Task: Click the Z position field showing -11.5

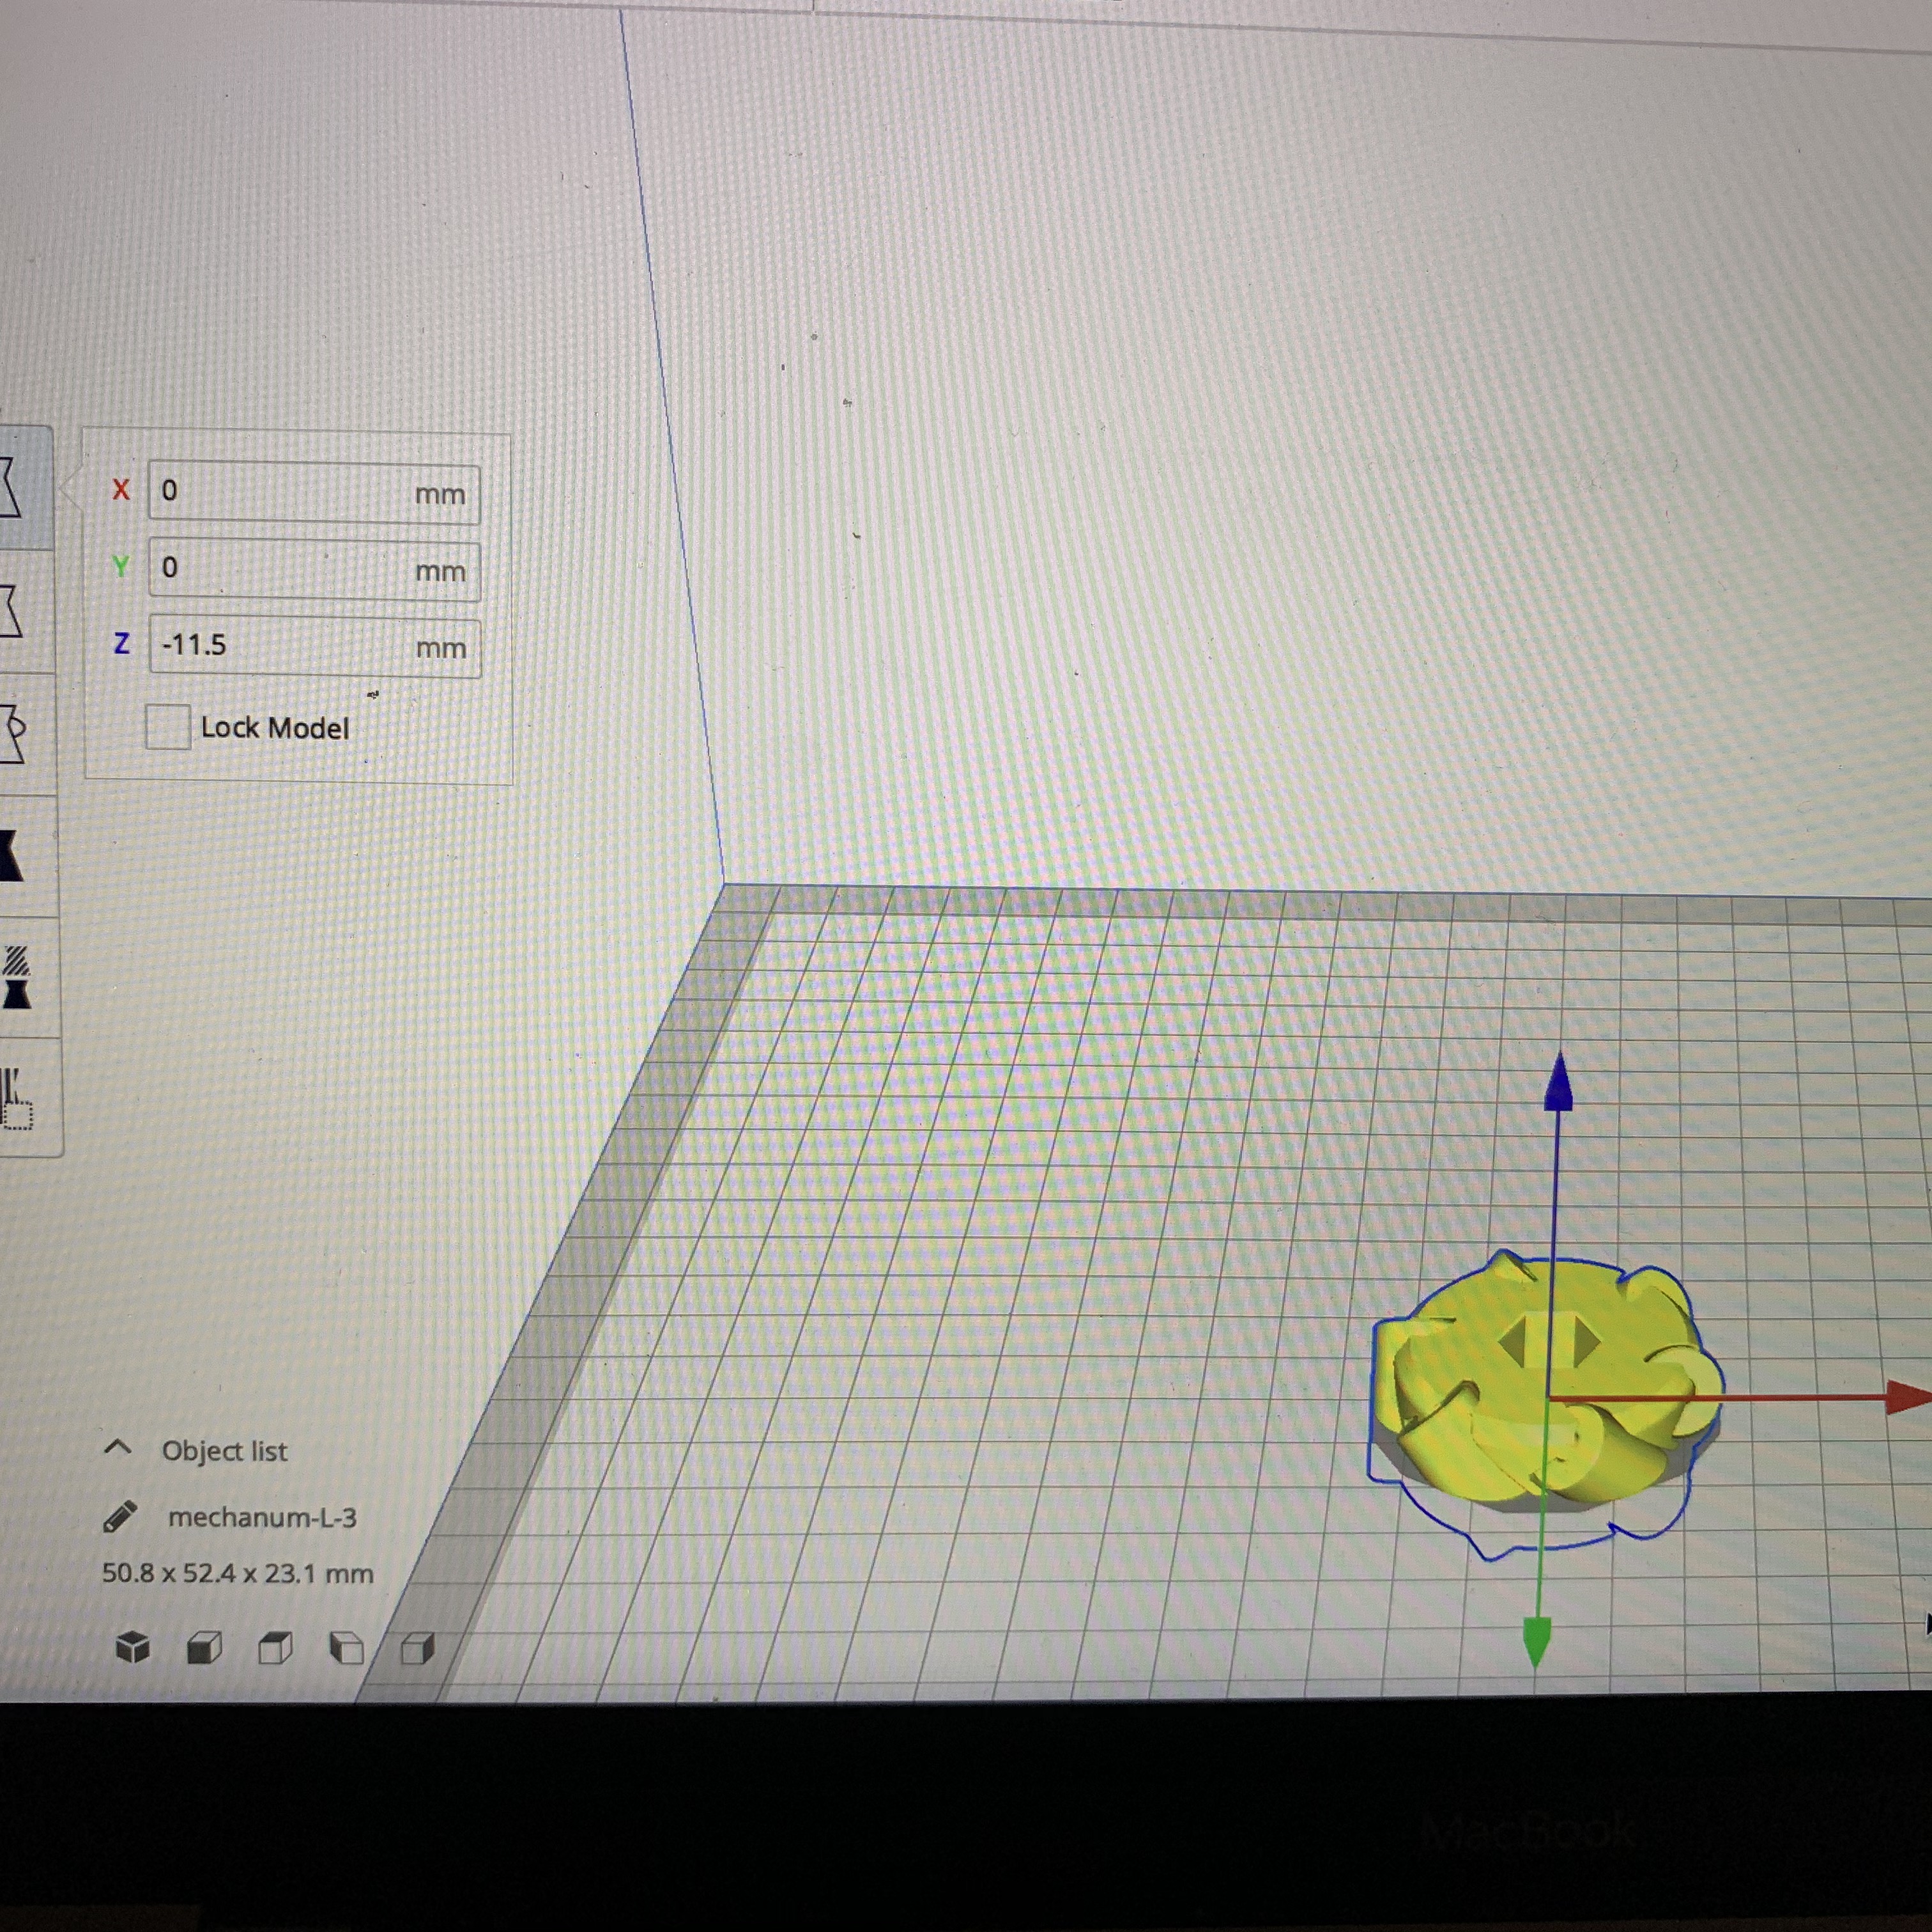Action: 315,646
